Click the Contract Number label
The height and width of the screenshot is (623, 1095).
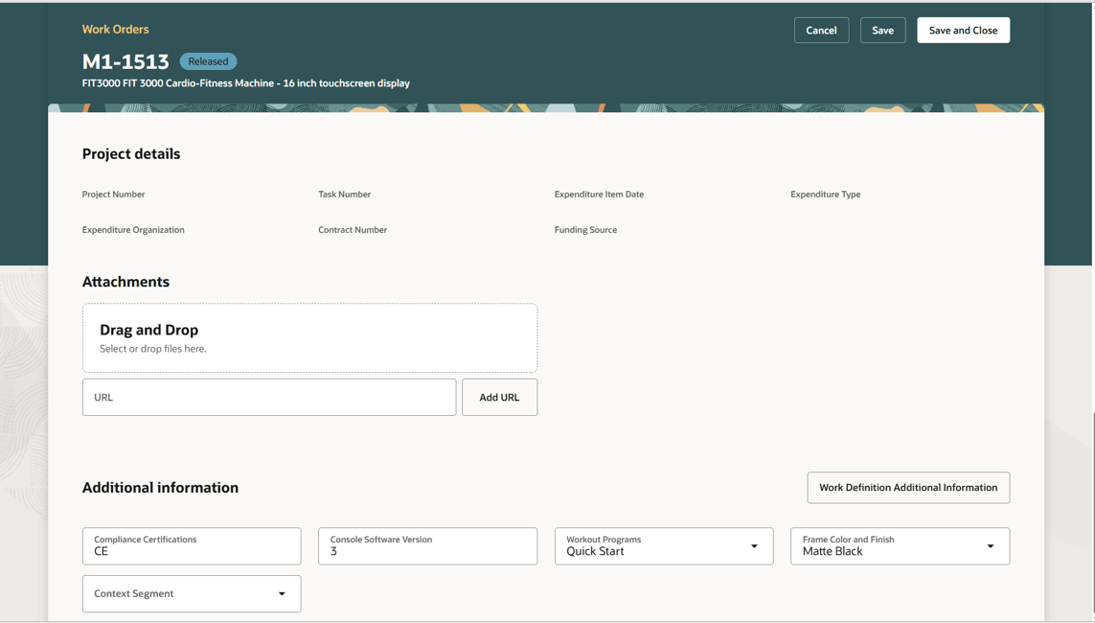click(353, 230)
